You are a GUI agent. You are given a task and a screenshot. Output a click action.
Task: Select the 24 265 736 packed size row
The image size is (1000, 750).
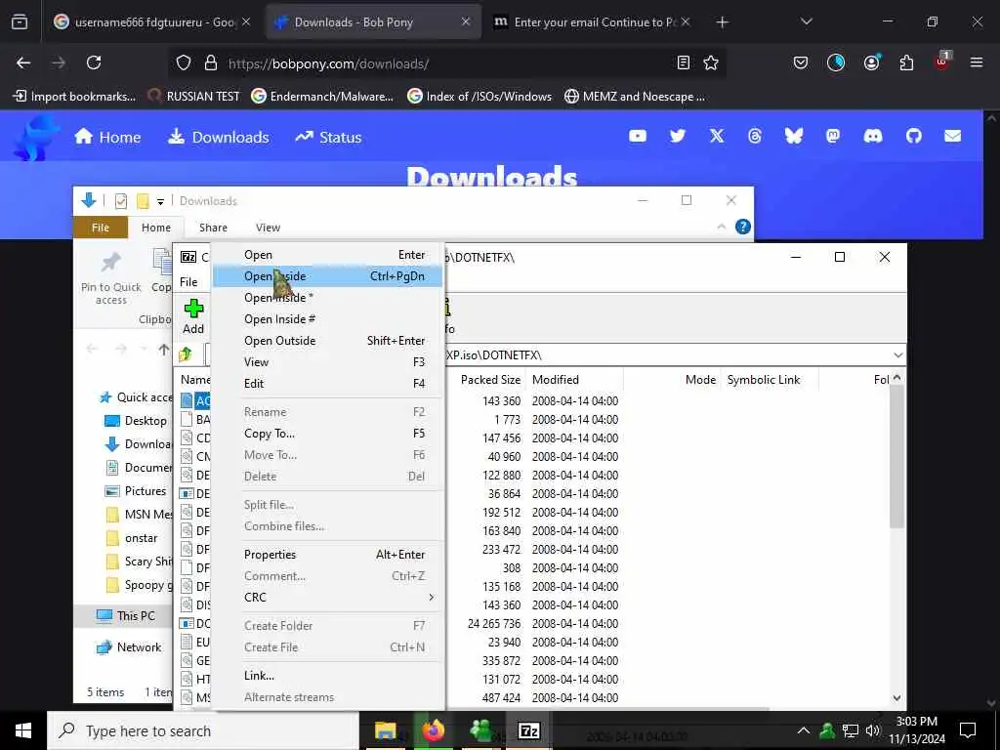(493, 624)
